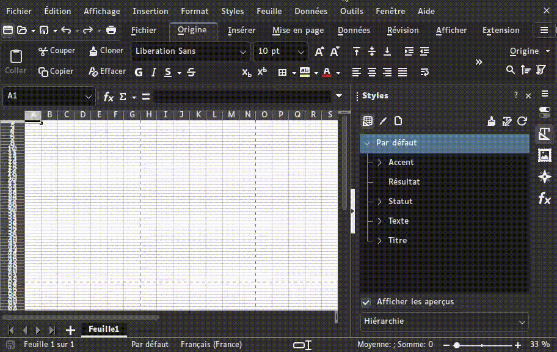Click the Coller paste icon

(x=16, y=57)
